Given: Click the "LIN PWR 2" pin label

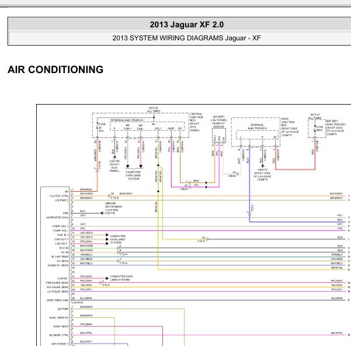Looking at the screenshot, I should pos(61,200).
